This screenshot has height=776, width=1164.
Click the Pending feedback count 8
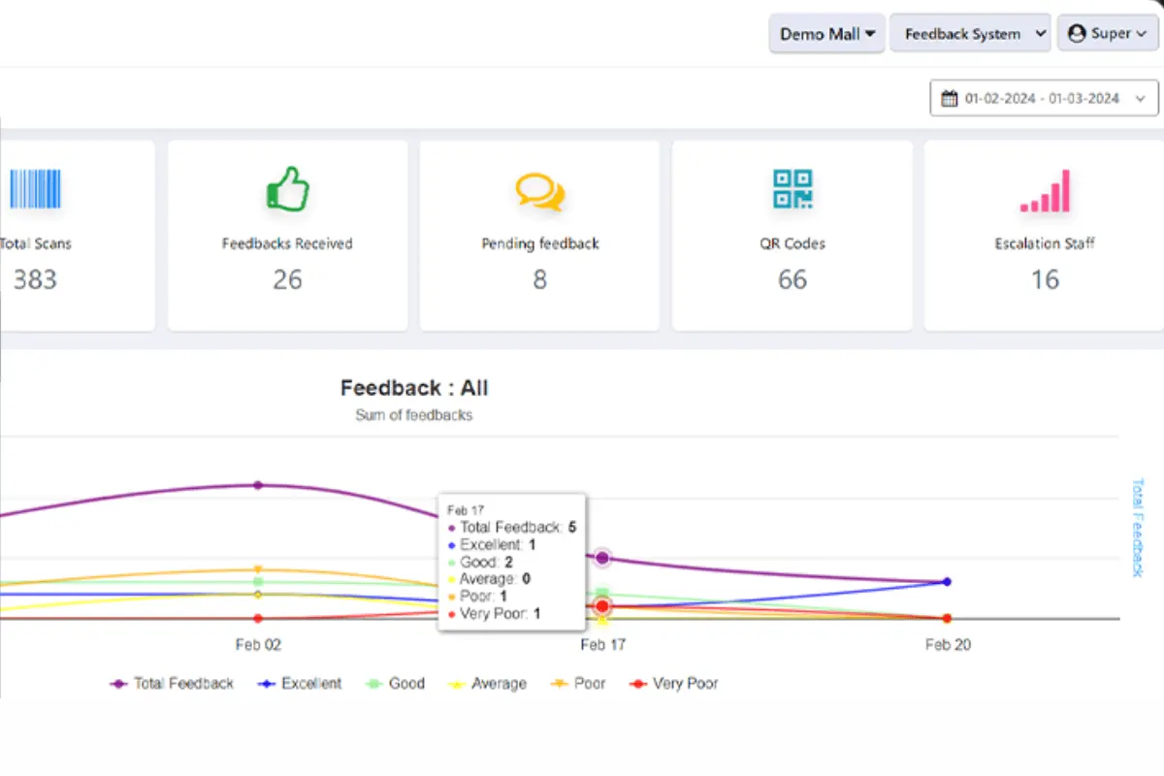click(x=539, y=279)
